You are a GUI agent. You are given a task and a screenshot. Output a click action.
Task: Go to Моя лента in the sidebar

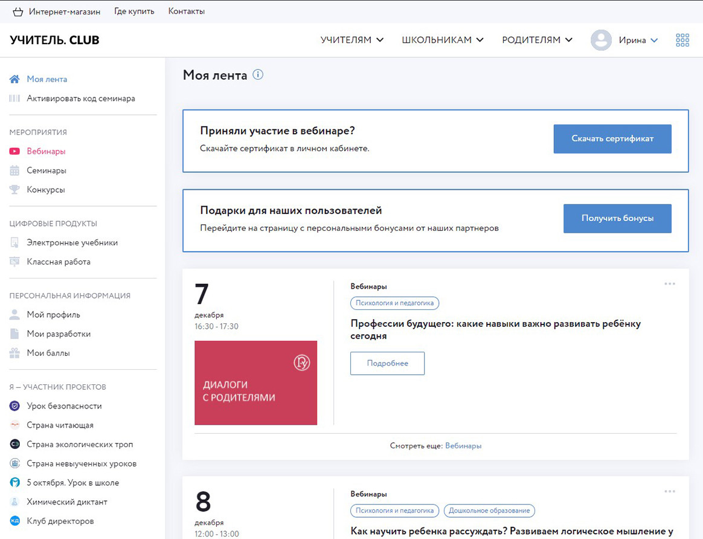point(47,79)
